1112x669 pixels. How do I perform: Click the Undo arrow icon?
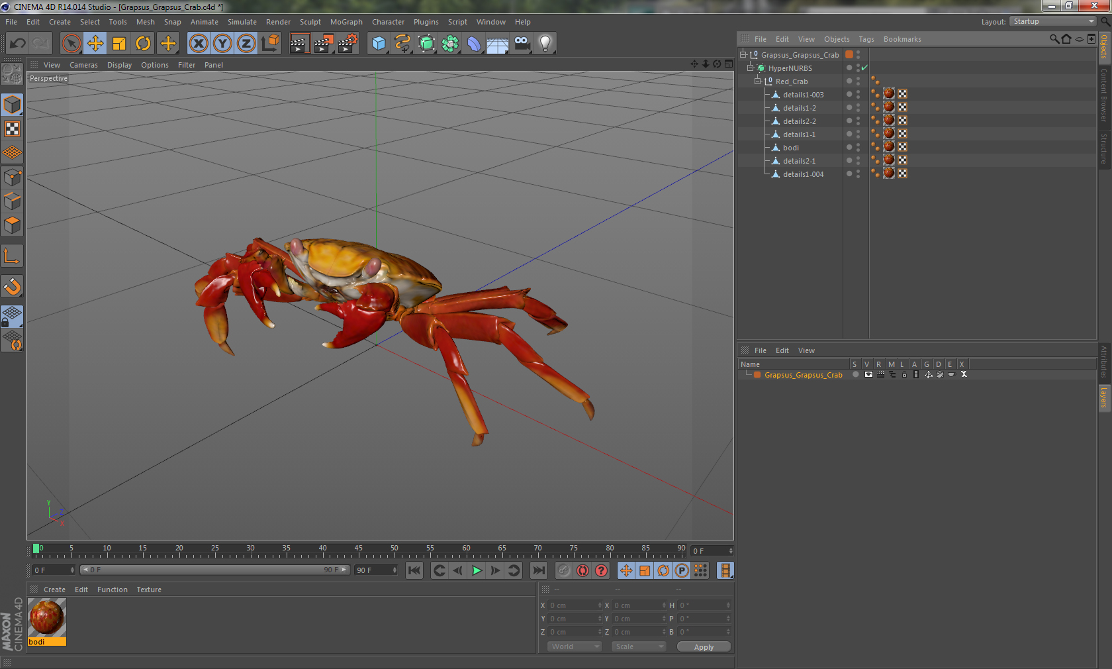(x=18, y=44)
